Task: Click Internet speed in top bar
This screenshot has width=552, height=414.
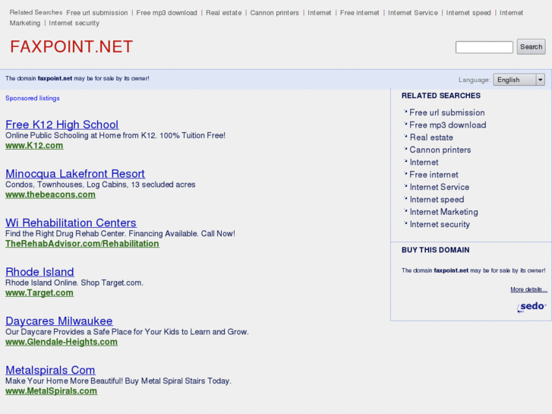Action: click(x=468, y=13)
